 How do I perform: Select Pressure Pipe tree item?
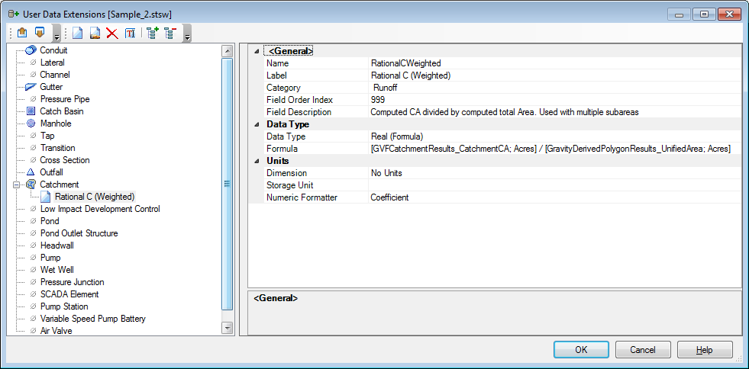coord(65,99)
